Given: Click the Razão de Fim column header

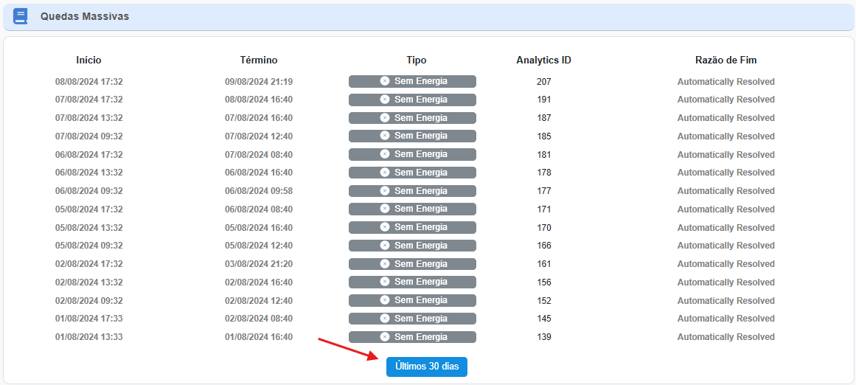Looking at the screenshot, I should coord(725,60).
